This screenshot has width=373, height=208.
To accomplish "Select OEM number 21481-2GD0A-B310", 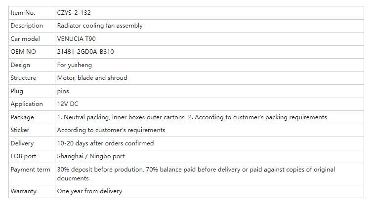I will pos(85,52).
